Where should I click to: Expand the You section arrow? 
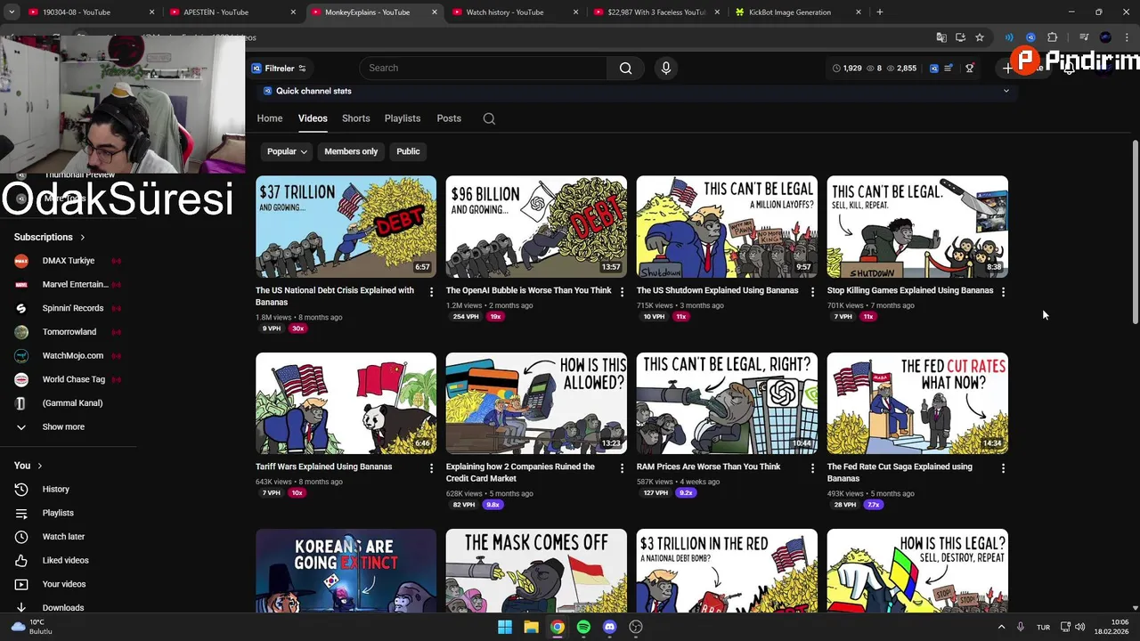[x=39, y=466]
